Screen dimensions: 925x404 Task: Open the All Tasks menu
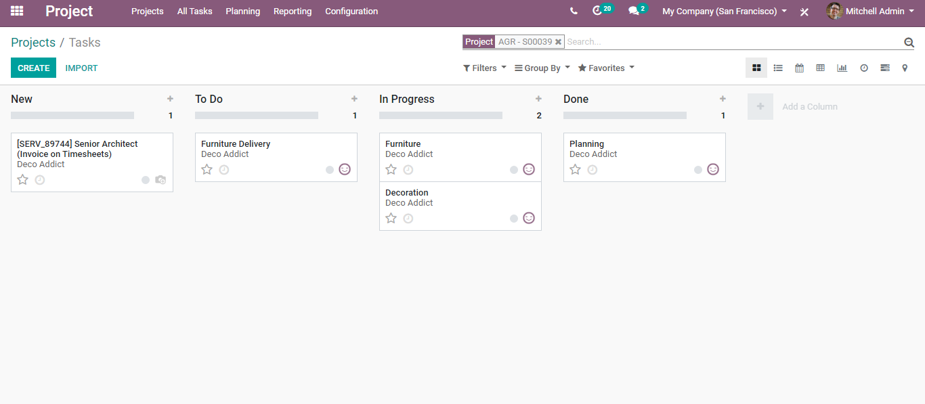click(x=195, y=11)
